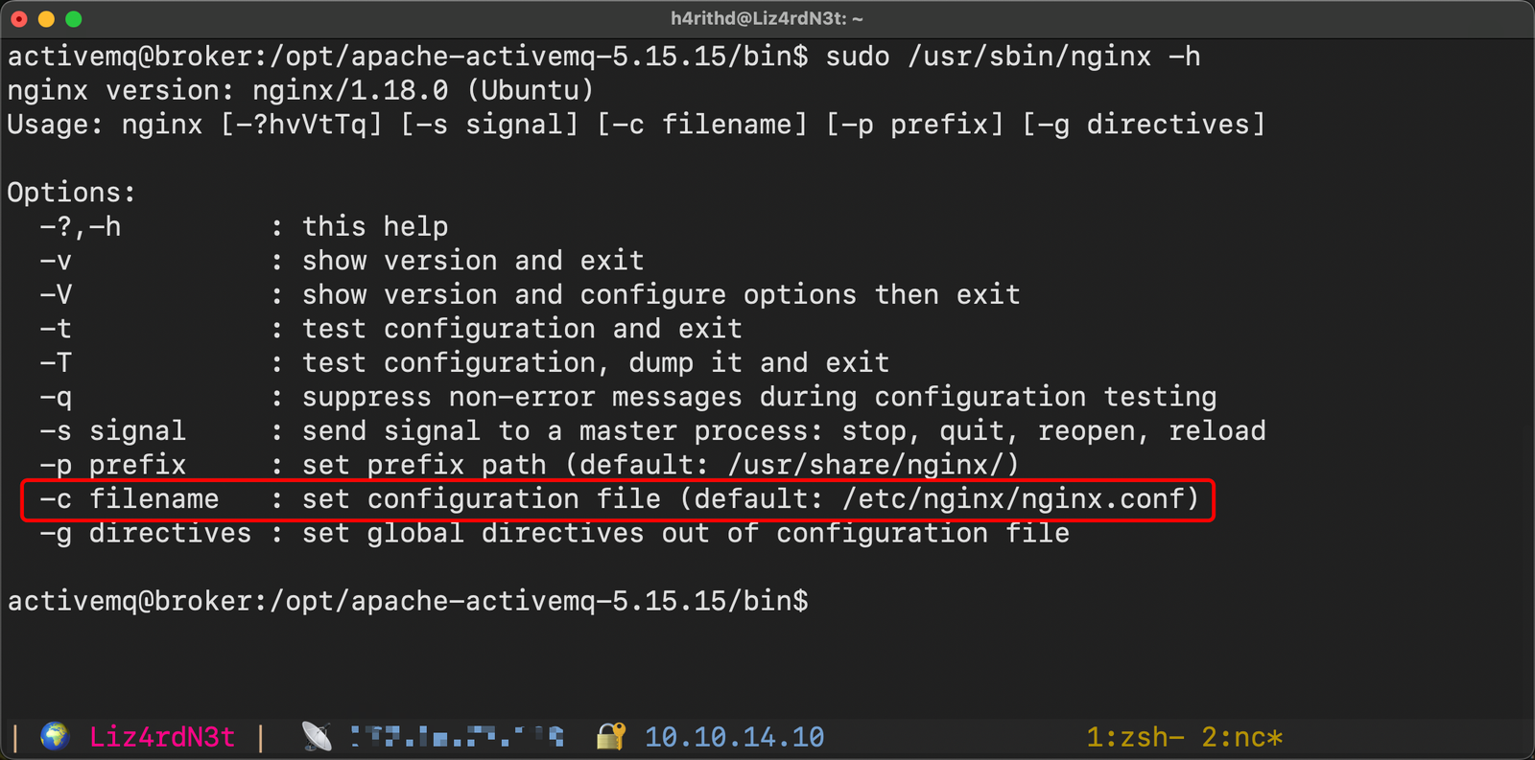
Task: Click the window title h4rithd@Liz4rdN3t
Action: tap(767, 19)
